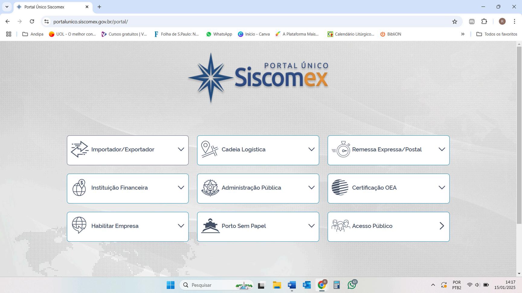The height and width of the screenshot is (293, 522).
Task: Open the Chrome three-dot menu
Action: [514, 21]
